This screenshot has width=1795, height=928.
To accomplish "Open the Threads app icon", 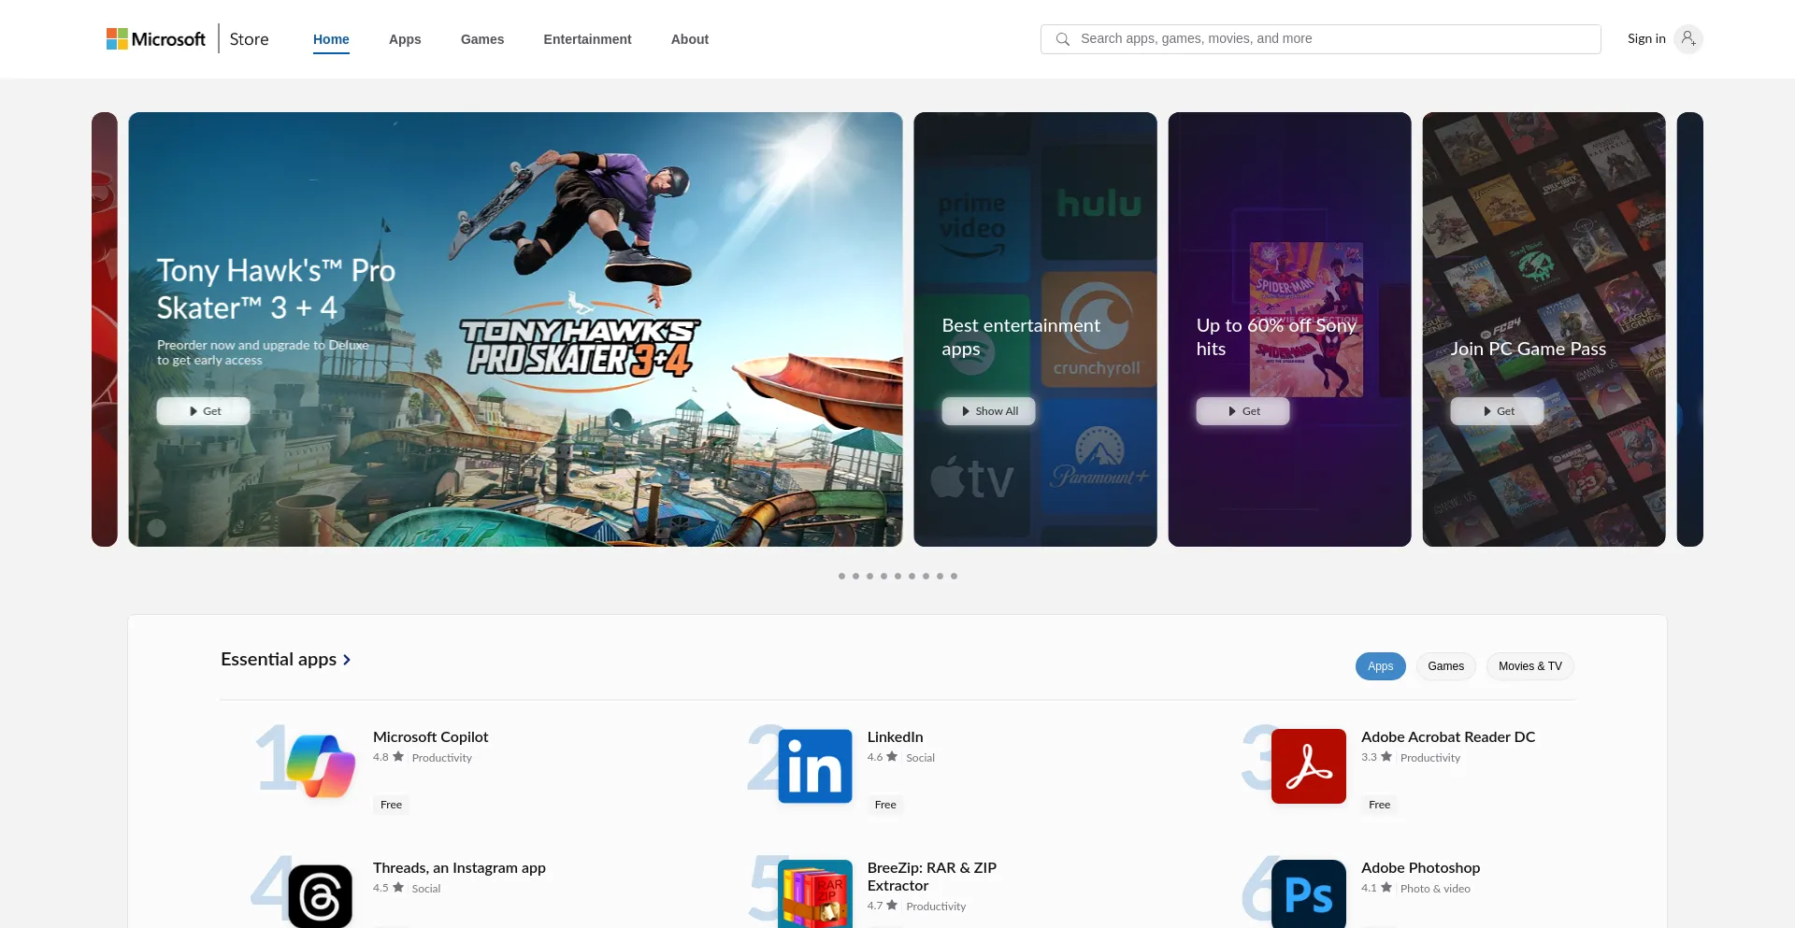I will pyautogui.click(x=321, y=895).
